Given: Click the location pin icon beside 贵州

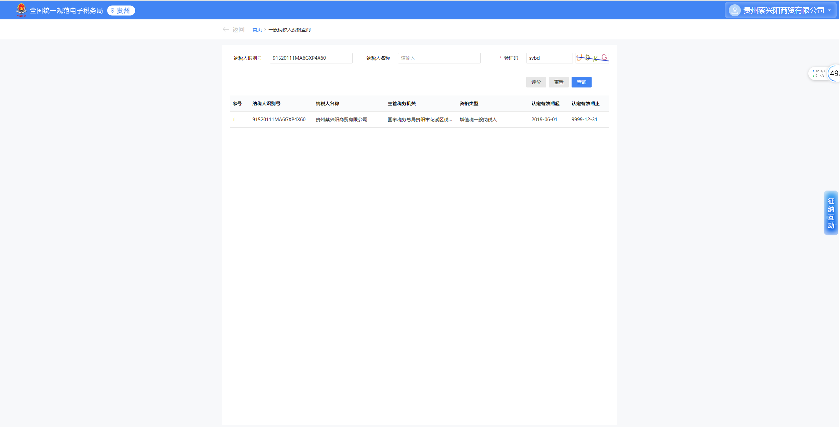Looking at the screenshot, I should (x=113, y=11).
